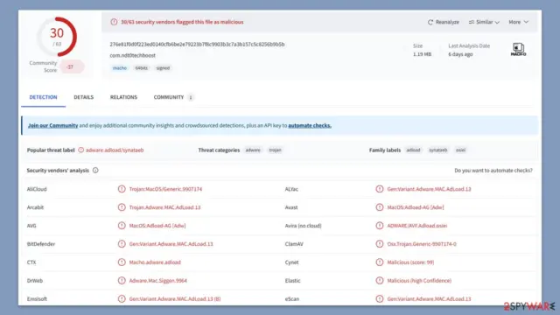Click the adware threat category tag
This screenshot has width=560, height=315.
tap(253, 150)
